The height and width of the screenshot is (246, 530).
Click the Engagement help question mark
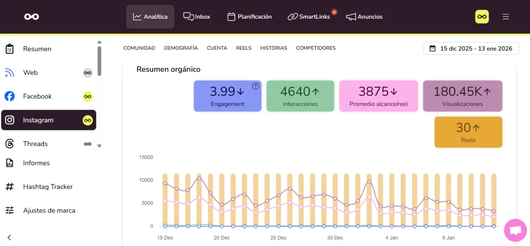pyautogui.click(x=255, y=86)
